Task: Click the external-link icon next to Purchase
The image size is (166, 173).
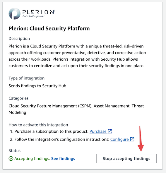Action: coord(110,131)
